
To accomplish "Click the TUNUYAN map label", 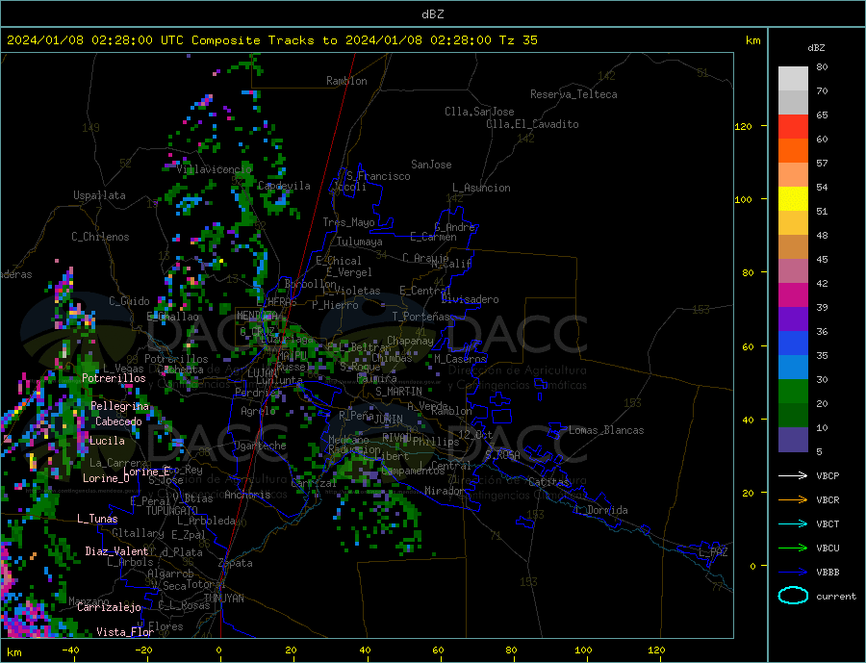I will coord(223,599).
